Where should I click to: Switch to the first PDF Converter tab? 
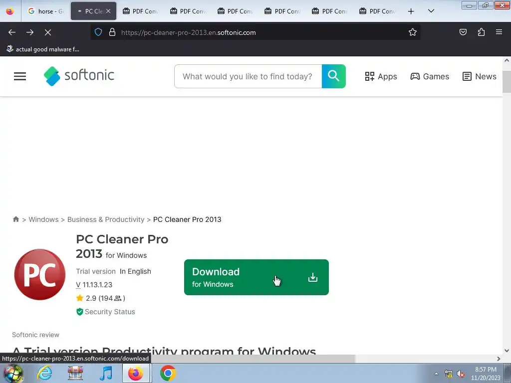pyautogui.click(x=141, y=11)
